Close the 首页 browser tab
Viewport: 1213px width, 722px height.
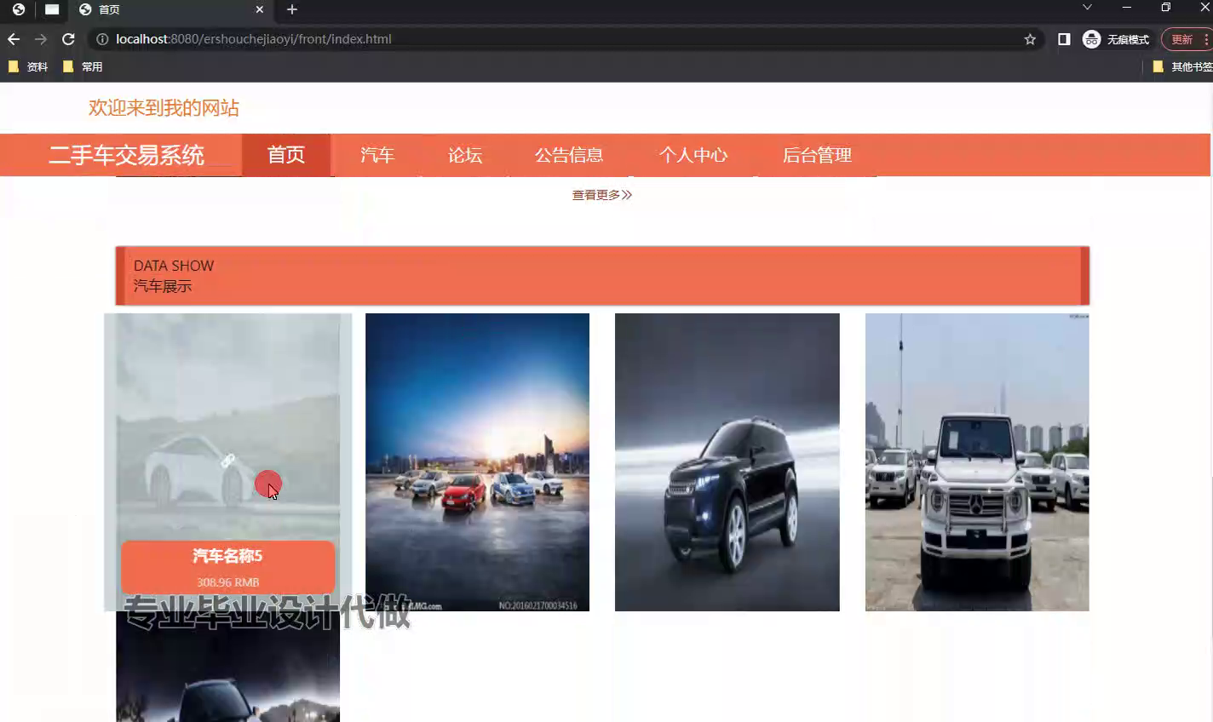[260, 9]
